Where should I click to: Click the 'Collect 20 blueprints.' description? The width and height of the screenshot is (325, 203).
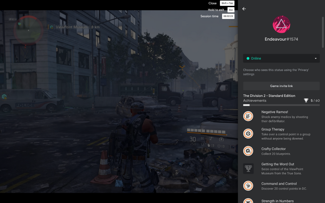pos(276,154)
